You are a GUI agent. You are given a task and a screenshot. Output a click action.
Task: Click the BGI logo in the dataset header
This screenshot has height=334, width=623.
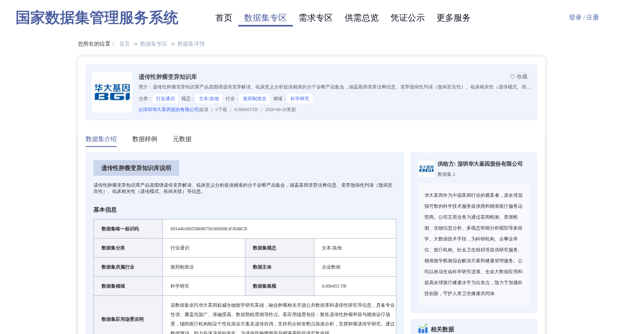112,92
